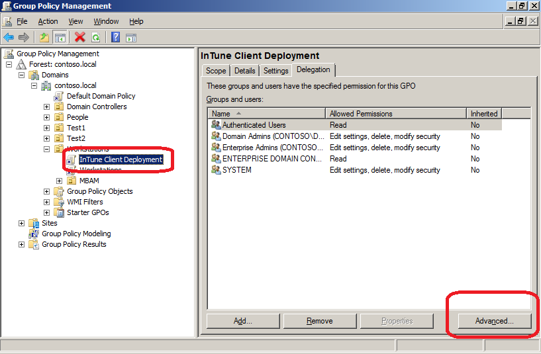
Task: Click the Up one level folder icon
Action: tap(44, 37)
